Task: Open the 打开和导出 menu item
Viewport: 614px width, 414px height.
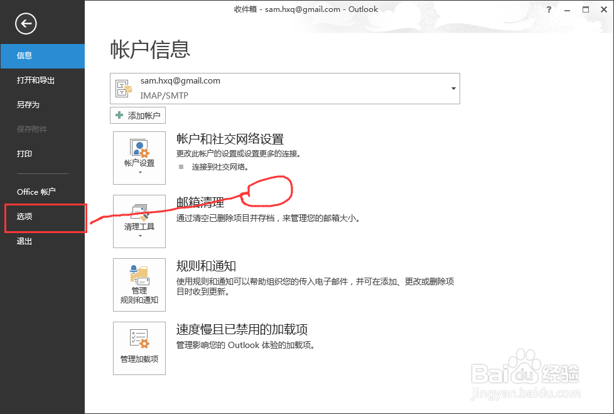Action: 42,80
